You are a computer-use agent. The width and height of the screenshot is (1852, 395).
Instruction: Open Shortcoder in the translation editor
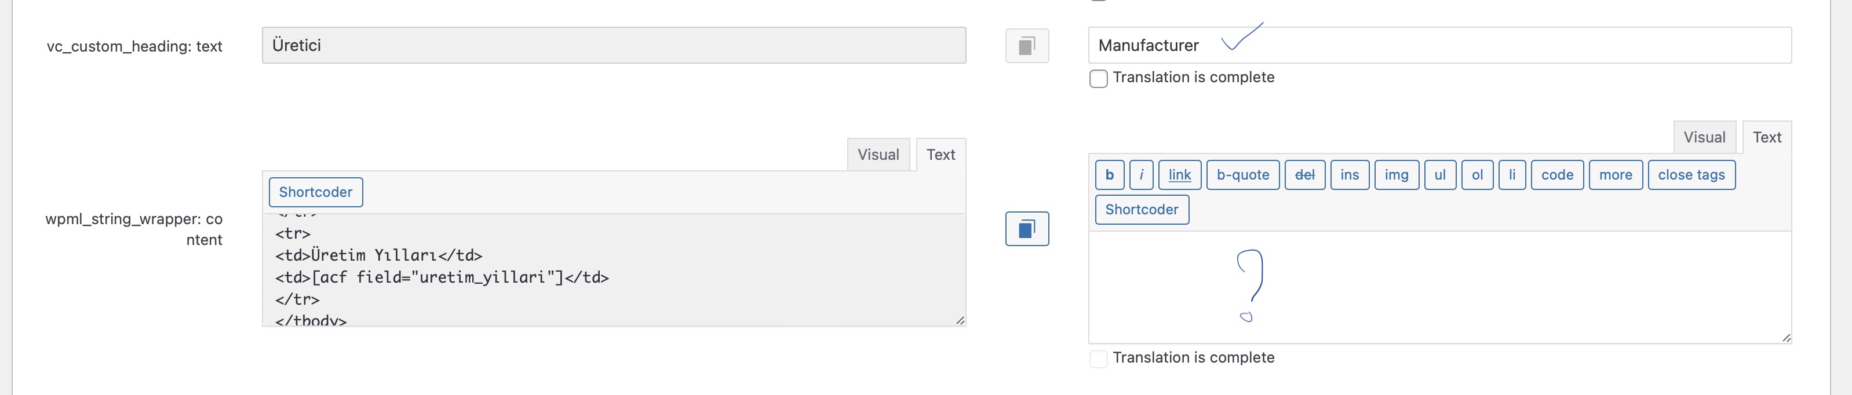[1142, 210]
